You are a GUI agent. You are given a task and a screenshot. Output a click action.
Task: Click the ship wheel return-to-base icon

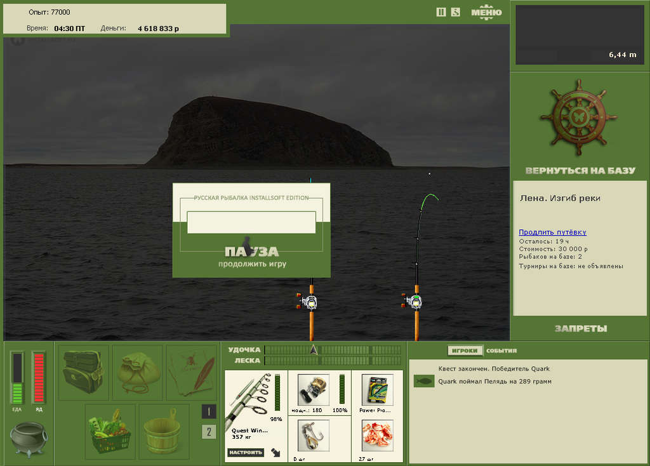point(579,118)
